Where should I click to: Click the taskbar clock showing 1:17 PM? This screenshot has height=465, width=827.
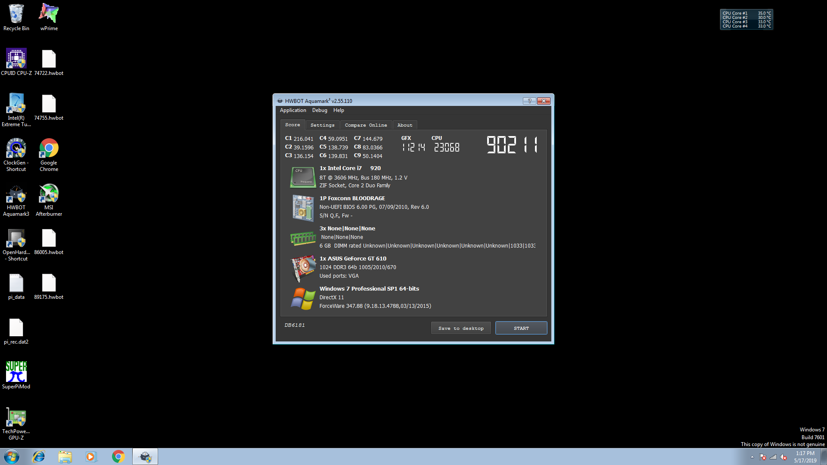(x=805, y=457)
